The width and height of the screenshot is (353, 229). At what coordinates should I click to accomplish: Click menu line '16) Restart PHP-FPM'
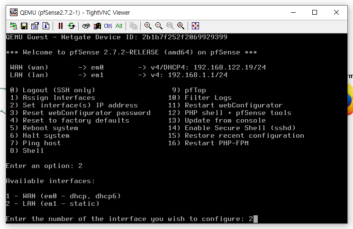pyautogui.click(x=208, y=143)
